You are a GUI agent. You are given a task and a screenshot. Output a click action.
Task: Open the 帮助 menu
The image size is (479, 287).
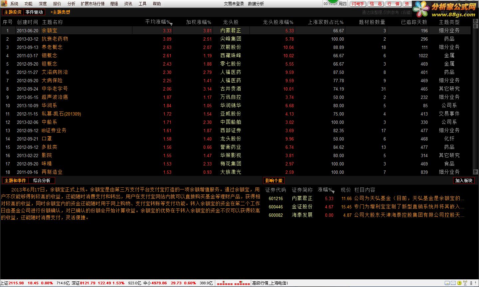[x=157, y=4]
